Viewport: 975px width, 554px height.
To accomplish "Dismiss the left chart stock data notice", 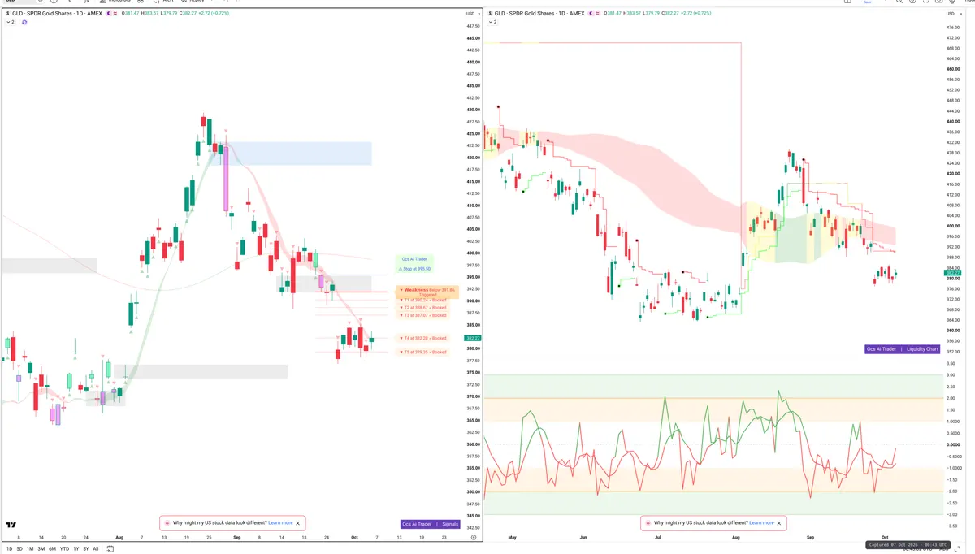I will (298, 523).
